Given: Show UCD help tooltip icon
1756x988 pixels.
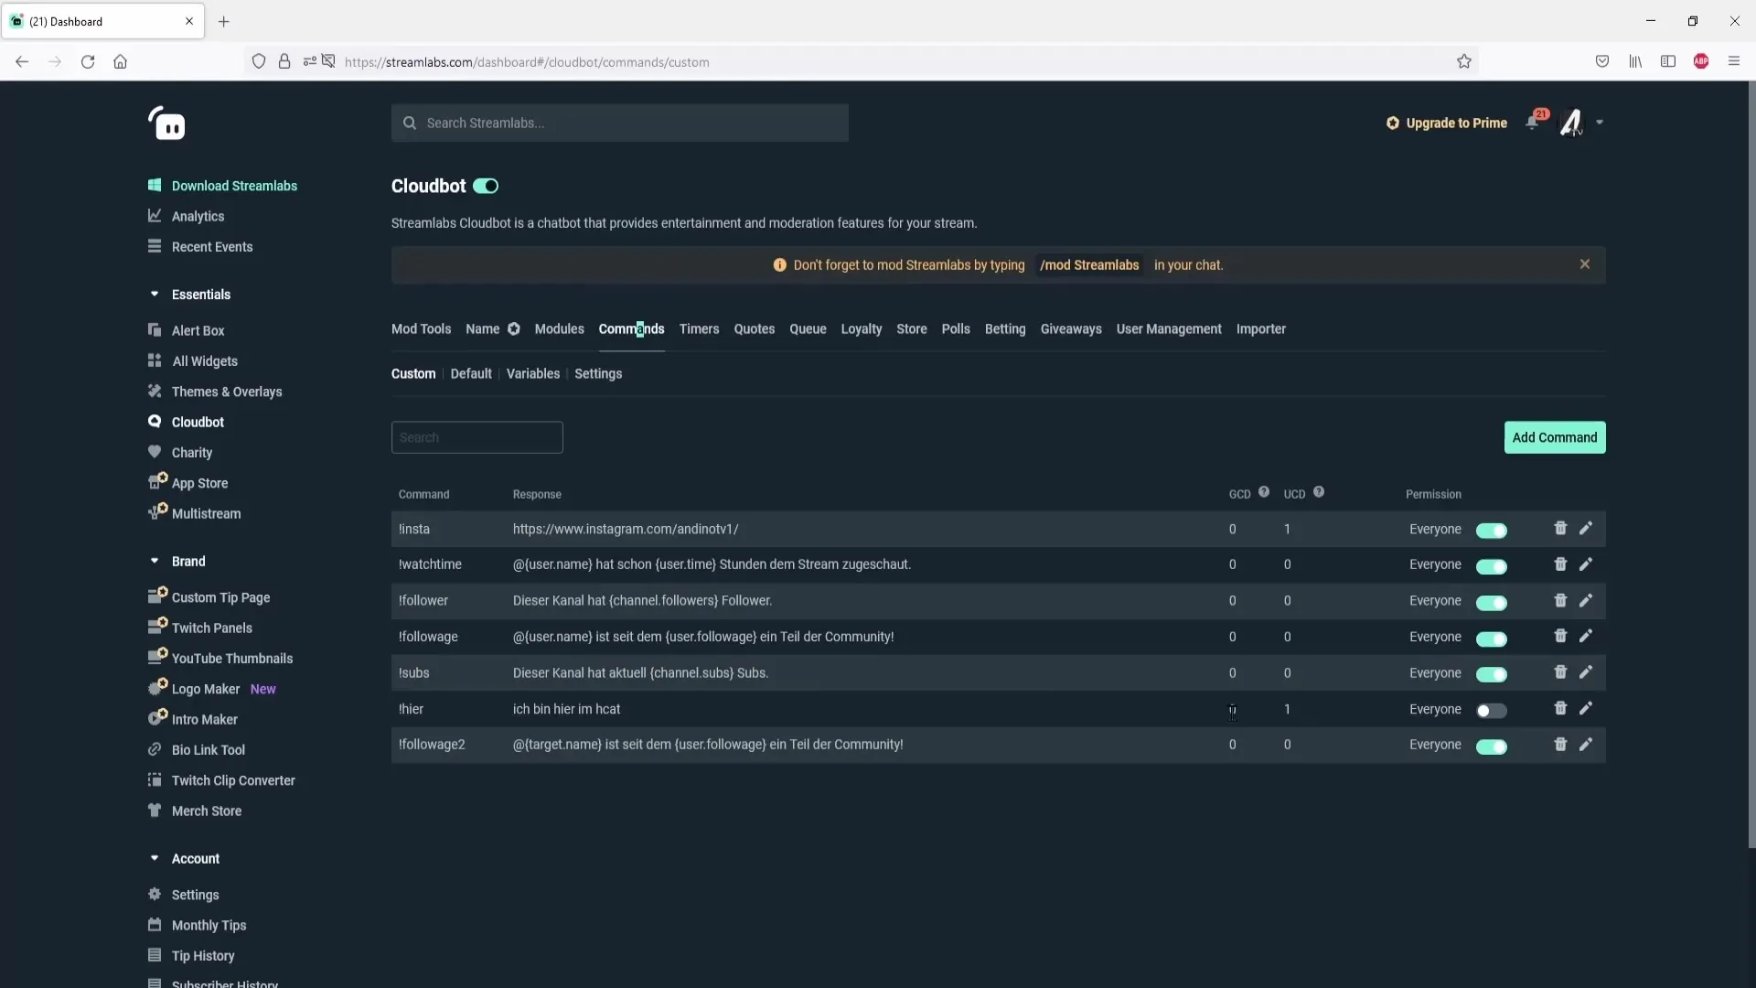Looking at the screenshot, I should (x=1319, y=492).
